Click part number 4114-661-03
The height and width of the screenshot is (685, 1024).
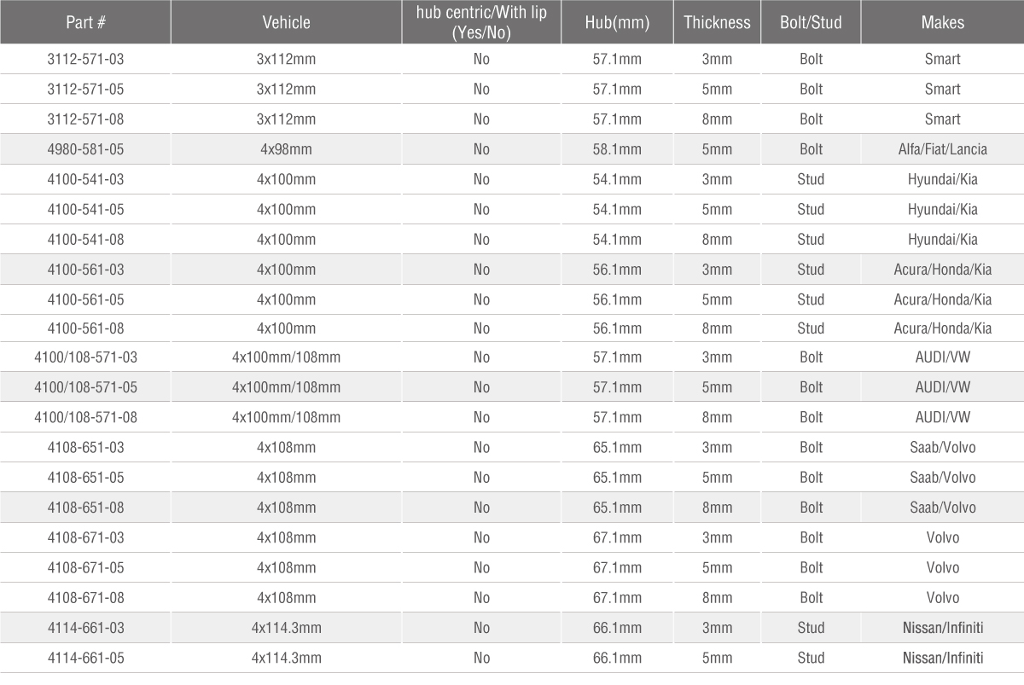click(x=85, y=628)
